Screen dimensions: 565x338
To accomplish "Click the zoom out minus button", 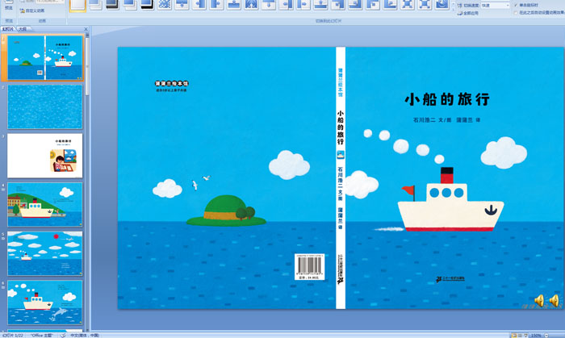I will [x=546, y=336].
